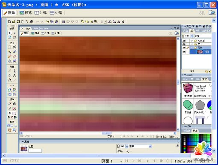Click the outer status bar Play button
Image resolution: width=218 pixels, height=165 pixels.
[x=133, y=161]
